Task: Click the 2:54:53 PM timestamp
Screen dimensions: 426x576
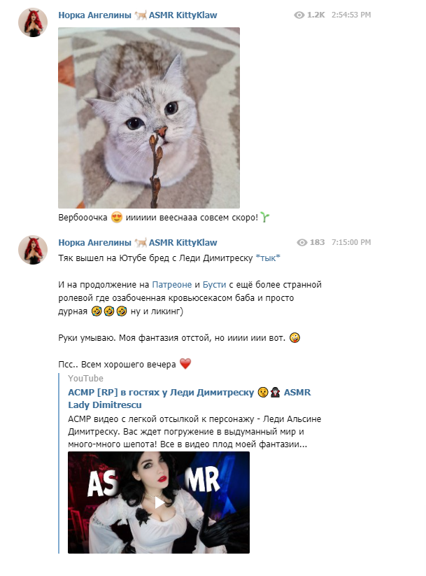Action: point(351,15)
